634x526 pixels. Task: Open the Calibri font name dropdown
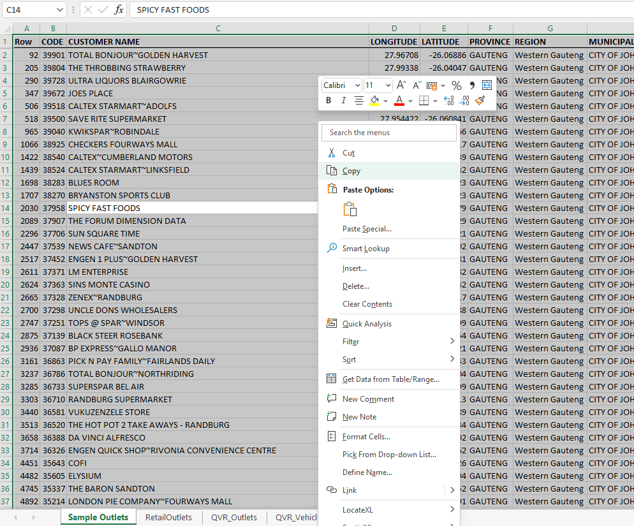pyautogui.click(x=356, y=85)
